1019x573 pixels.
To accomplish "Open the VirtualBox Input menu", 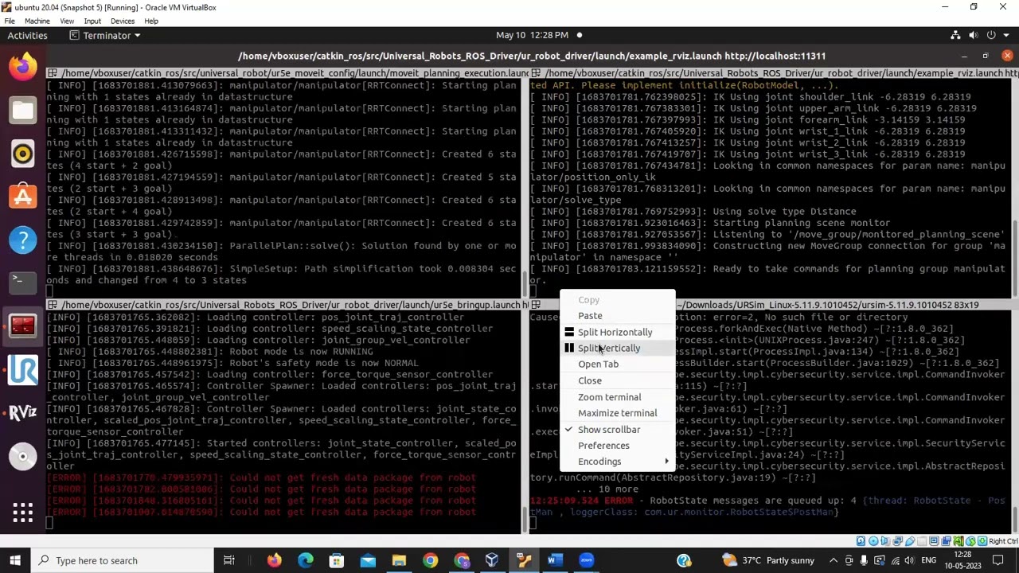I will (92, 21).
